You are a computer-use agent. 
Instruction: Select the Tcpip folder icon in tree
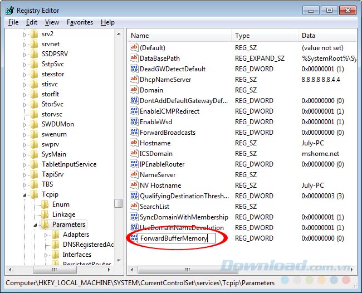[x=35, y=194]
